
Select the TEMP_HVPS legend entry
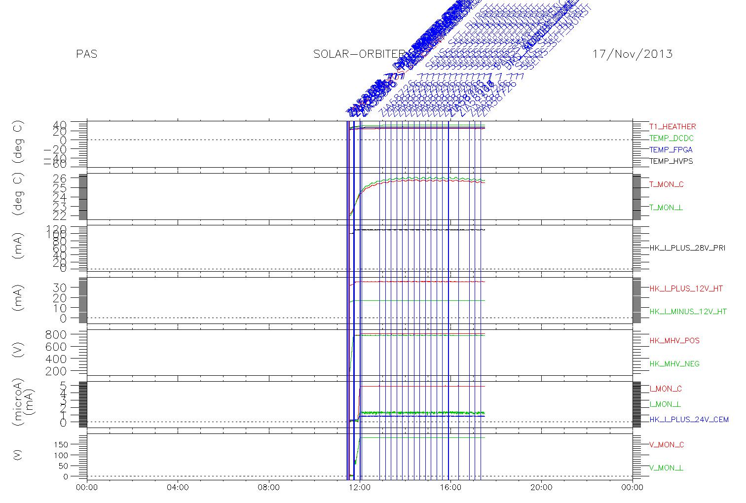(x=671, y=161)
